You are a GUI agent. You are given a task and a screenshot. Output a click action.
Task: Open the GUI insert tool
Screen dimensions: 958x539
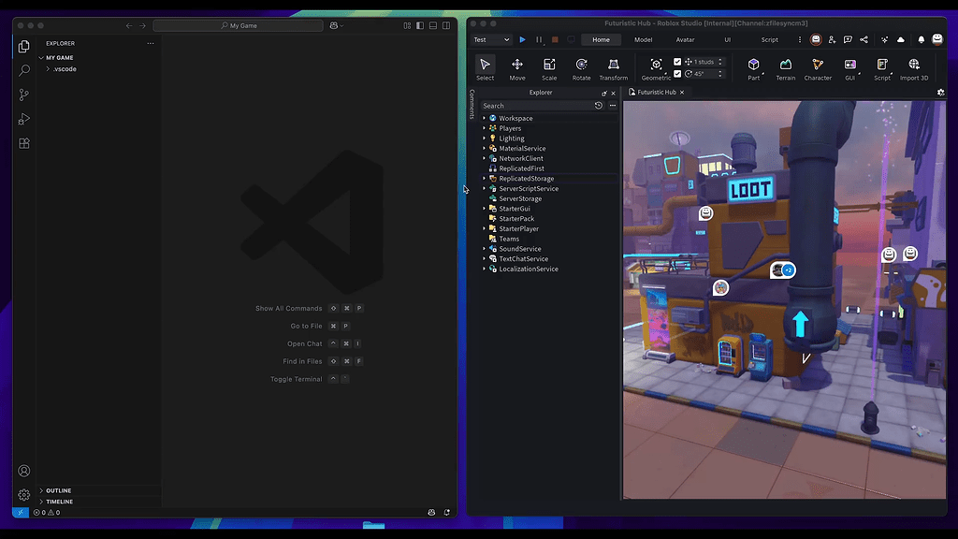(x=849, y=66)
